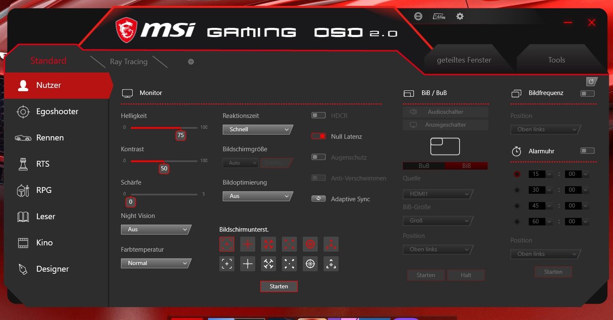Toggle the Anti-Verschwimmen switch
This screenshot has width=613, height=320.
(319, 178)
